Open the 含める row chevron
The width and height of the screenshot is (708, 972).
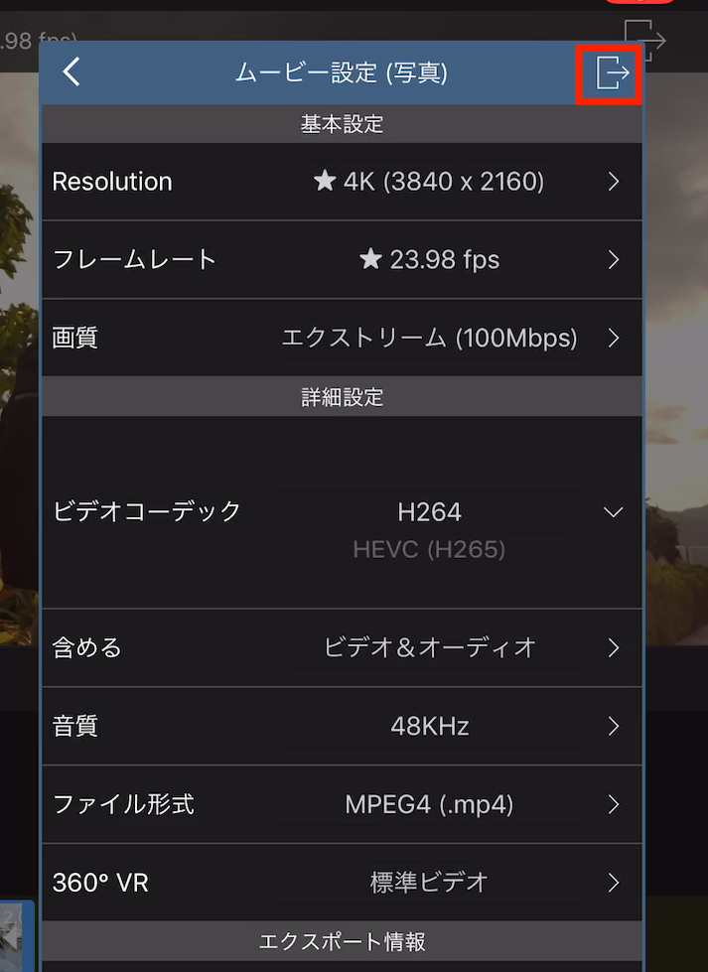614,648
